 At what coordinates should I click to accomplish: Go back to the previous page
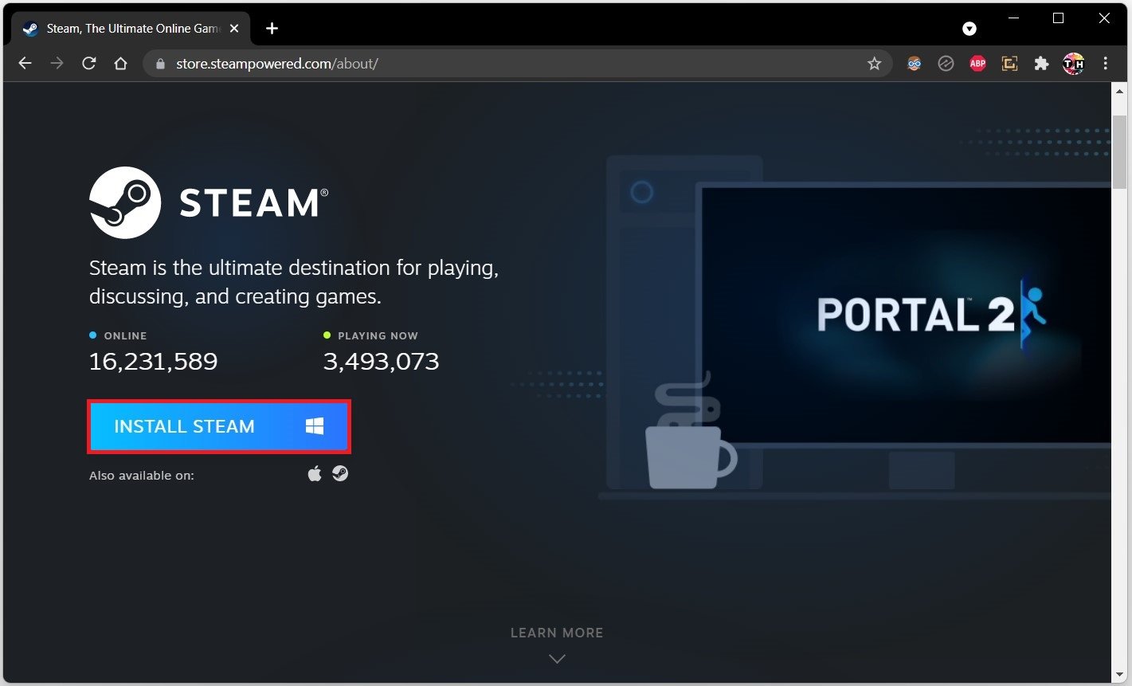point(25,64)
